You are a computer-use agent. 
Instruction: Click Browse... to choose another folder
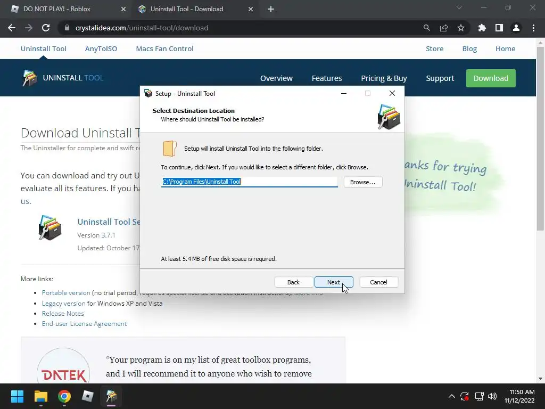363,182
